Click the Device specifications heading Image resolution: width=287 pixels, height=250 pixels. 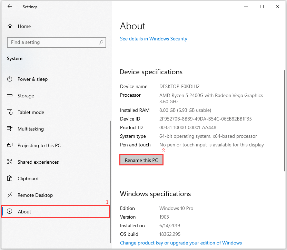click(151, 72)
